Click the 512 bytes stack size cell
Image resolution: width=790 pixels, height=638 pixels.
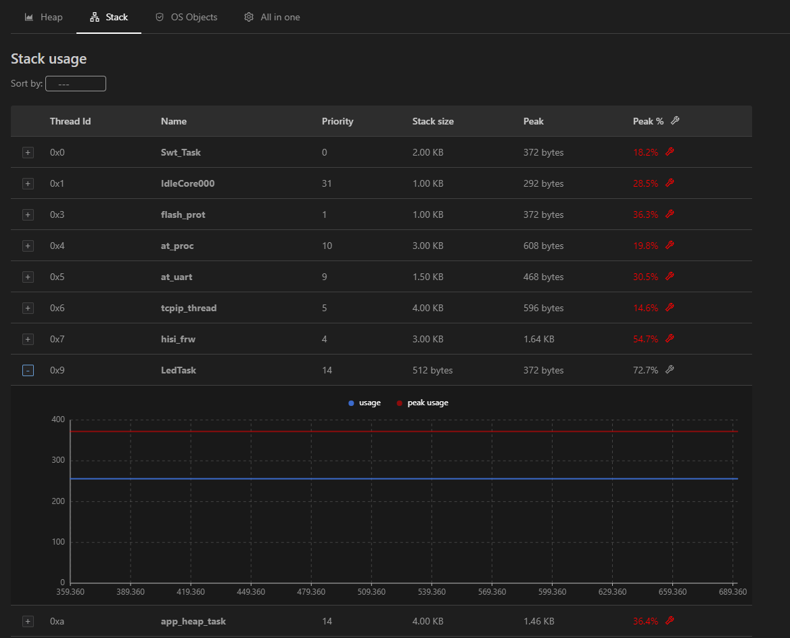(432, 370)
